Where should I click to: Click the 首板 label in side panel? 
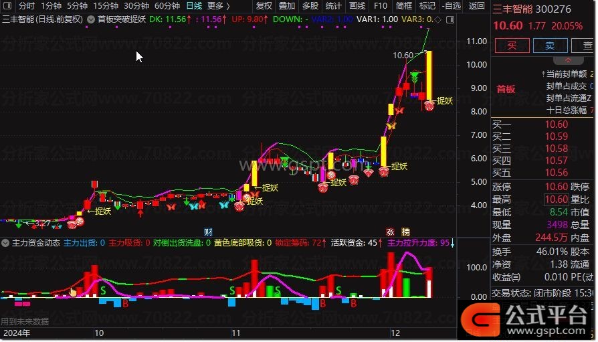click(x=506, y=89)
